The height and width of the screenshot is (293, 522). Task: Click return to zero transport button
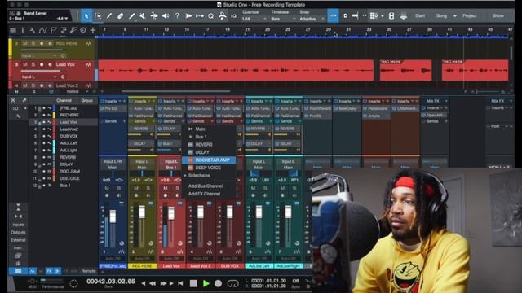click(180, 283)
